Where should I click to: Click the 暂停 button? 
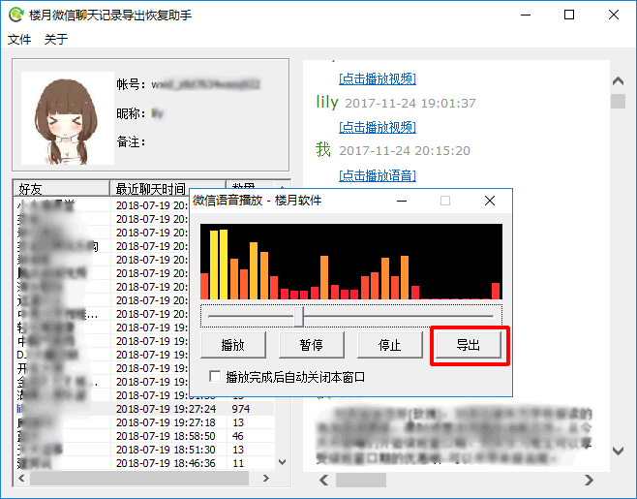point(312,345)
